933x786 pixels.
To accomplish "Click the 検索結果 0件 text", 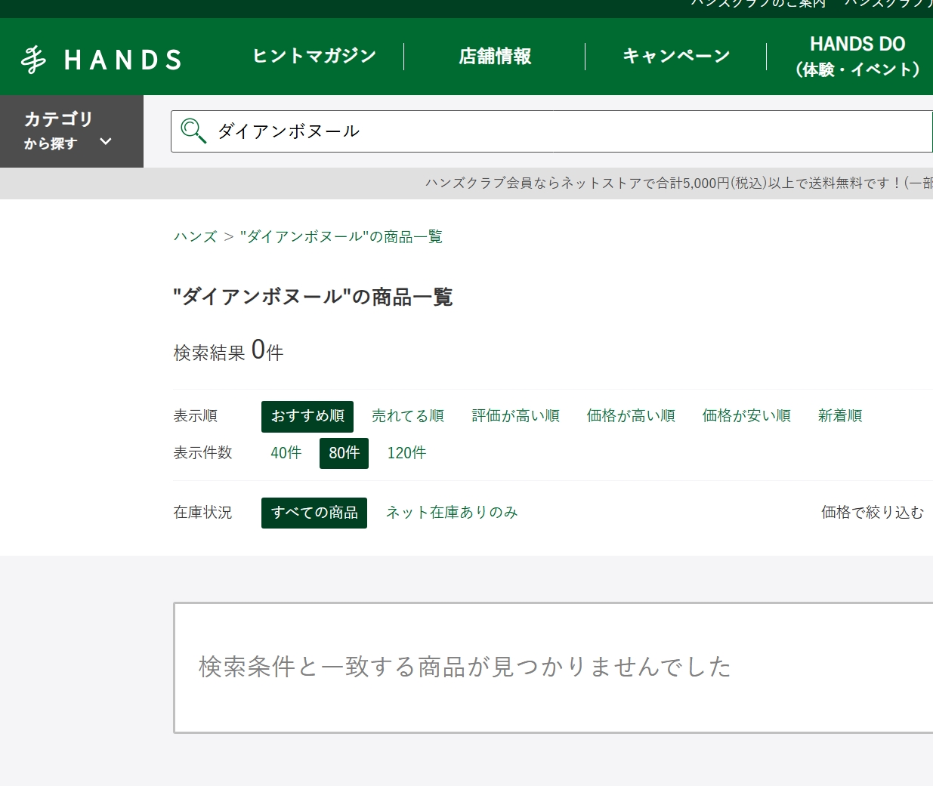I will click(x=228, y=351).
